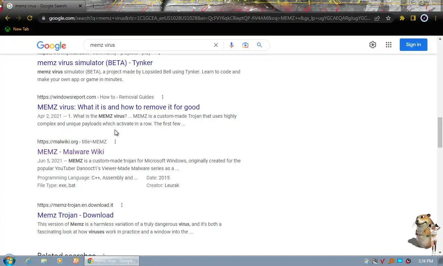Click the windowsreport.com URL breadcrumb
This screenshot has width=443, height=266.
[96, 97]
